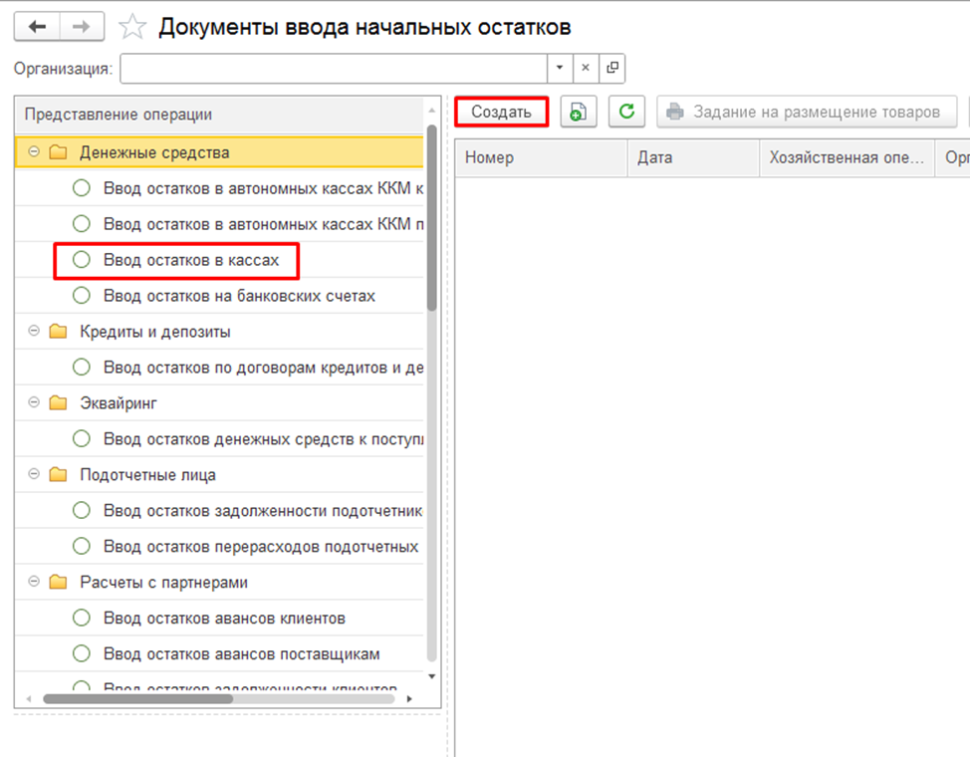
Task: Collapse the Кредиты и депозиты group
Action: (x=34, y=331)
